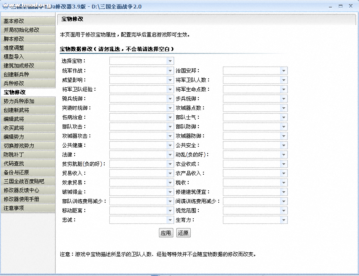This screenshot has width=359, height=276.
Task: Select 切换游戏势力 from sidebar
Action: click(x=28, y=145)
